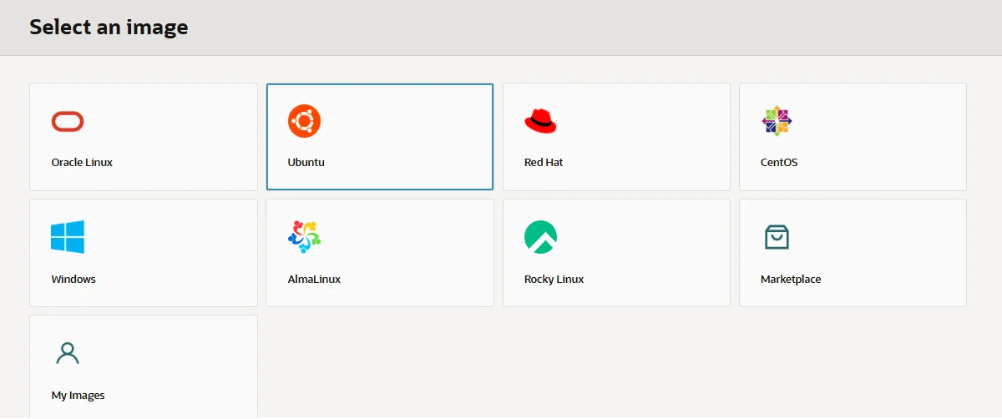Select the "Ubuntu" label text
1002x419 pixels.
pos(306,163)
